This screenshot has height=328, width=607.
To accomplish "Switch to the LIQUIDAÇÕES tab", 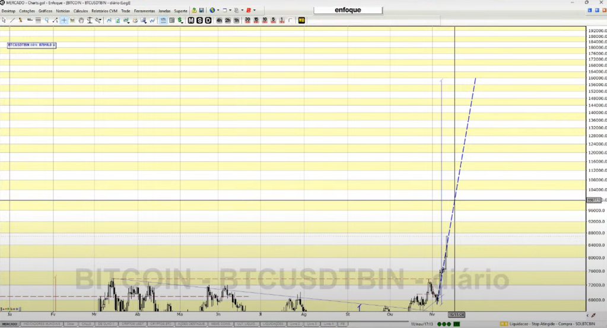I will coord(273,324).
